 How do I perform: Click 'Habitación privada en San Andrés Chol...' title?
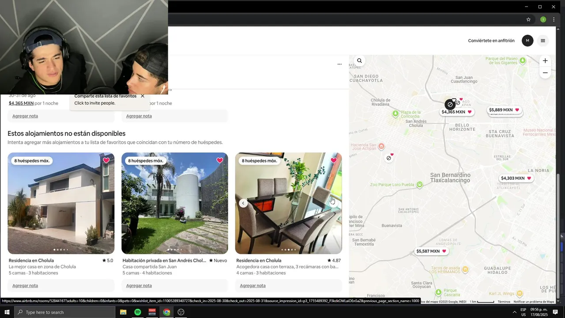(164, 261)
